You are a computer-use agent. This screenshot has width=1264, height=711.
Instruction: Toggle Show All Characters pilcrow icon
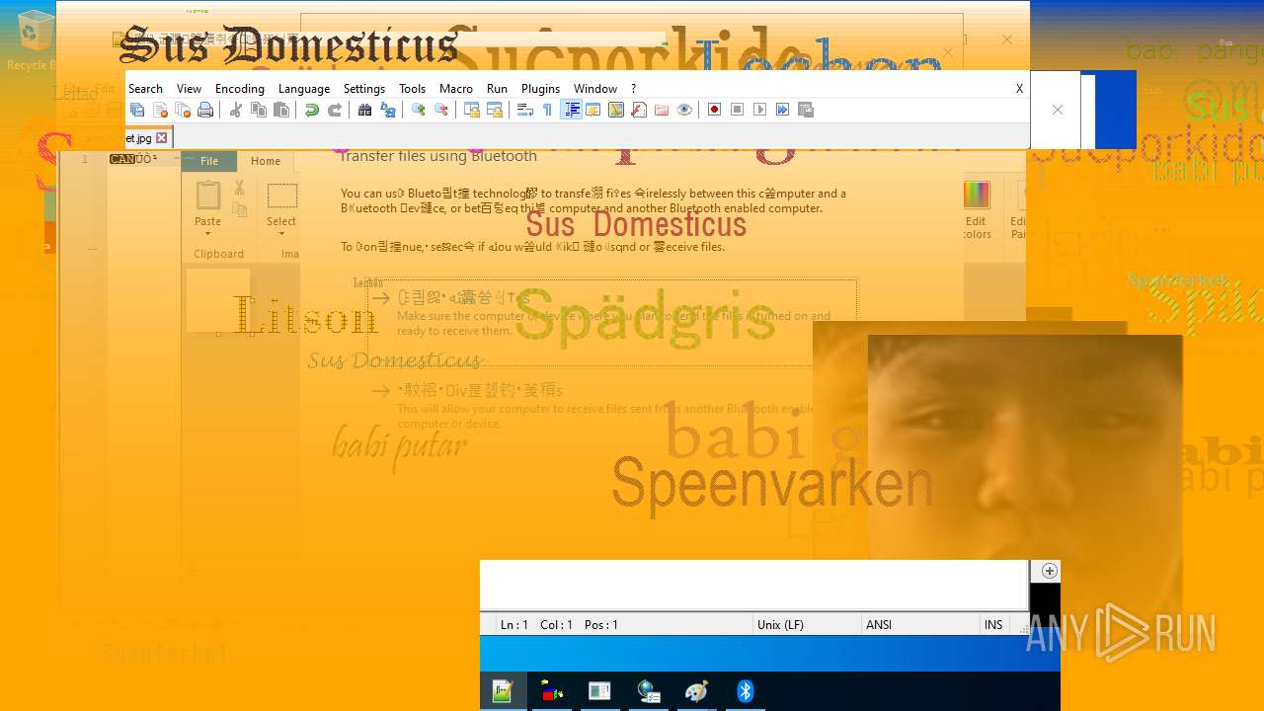click(547, 110)
